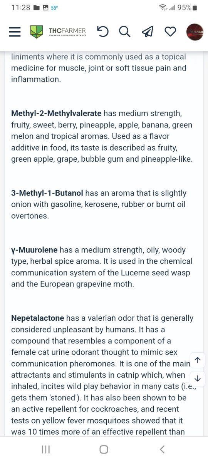Open the user profile avatar
This screenshot has width=208, height=462.
pyautogui.click(x=195, y=32)
